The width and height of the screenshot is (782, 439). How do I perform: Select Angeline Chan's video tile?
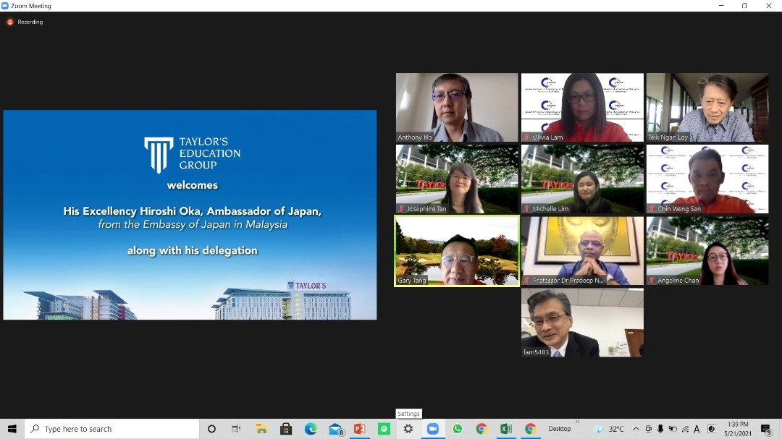pos(707,251)
